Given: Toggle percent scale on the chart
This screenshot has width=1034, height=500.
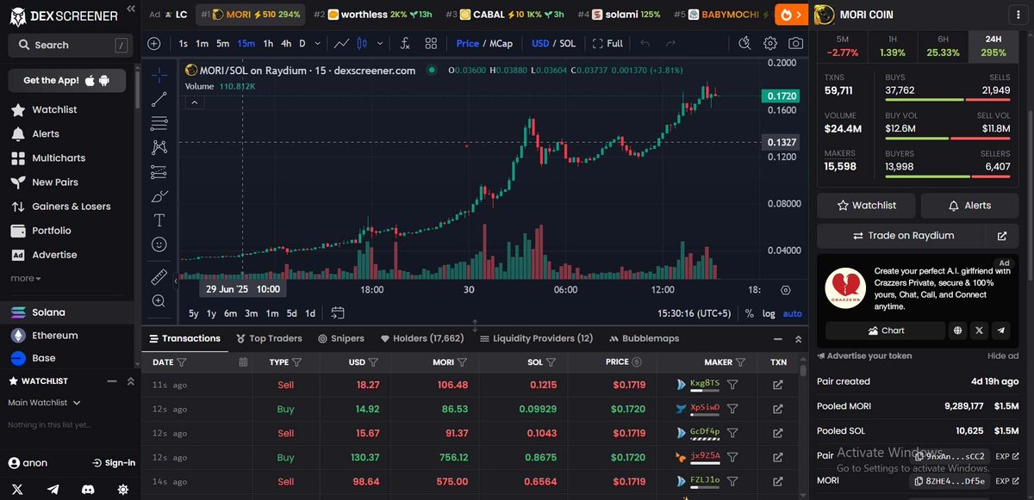Looking at the screenshot, I should (749, 313).
